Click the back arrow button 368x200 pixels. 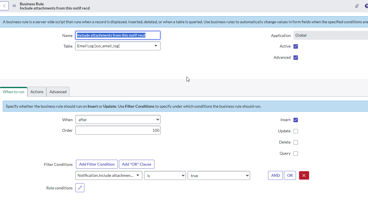[x=4, y=6]
